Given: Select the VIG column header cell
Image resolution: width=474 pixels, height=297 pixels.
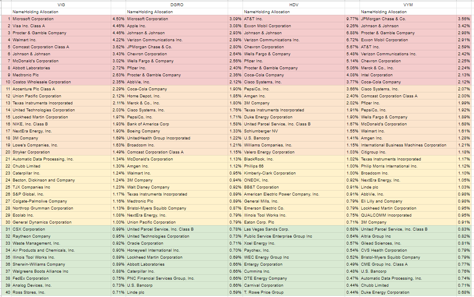Looking at the screenshot, I should 61,5.
